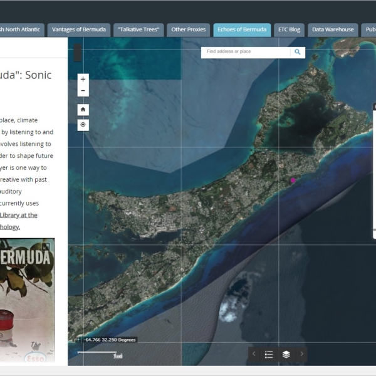Zoom in on the Bermuda map
Image resolution: width=376 pixels, height=376 pixels.
click(83, 79)
